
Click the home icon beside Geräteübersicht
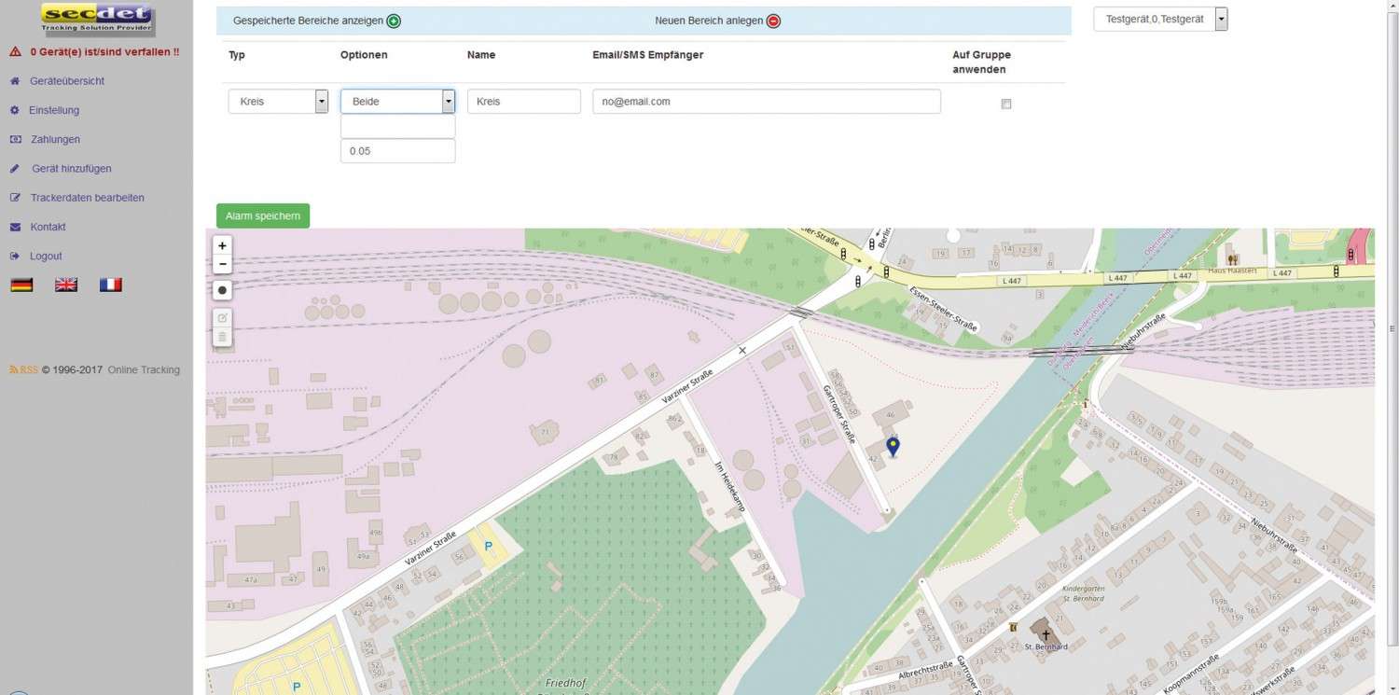click(15, 81)
